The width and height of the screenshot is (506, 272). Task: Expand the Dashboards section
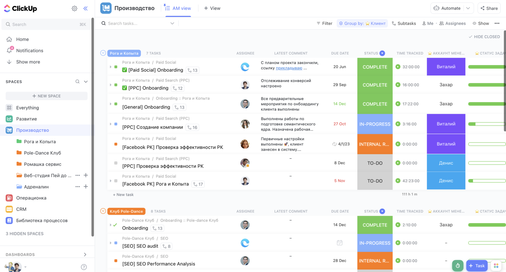click(x=85, y=255)
